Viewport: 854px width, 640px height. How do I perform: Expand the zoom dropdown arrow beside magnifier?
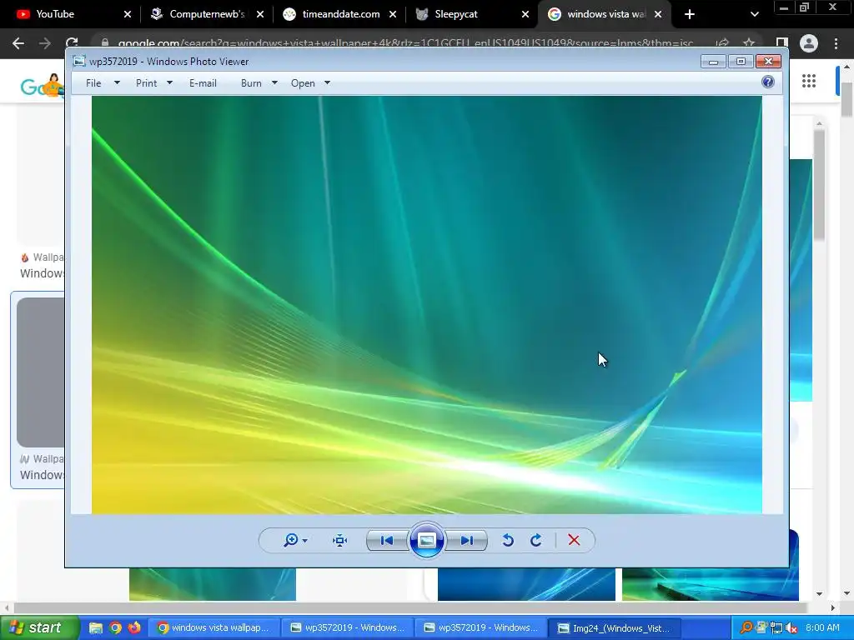tap(305, 540)
